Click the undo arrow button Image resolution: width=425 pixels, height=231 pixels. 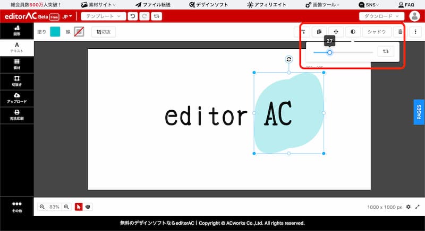click(133, 16)
